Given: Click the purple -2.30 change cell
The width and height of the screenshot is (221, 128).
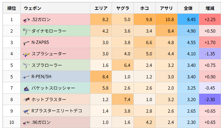Looking at the screenshot, I should tap(210, 99).
